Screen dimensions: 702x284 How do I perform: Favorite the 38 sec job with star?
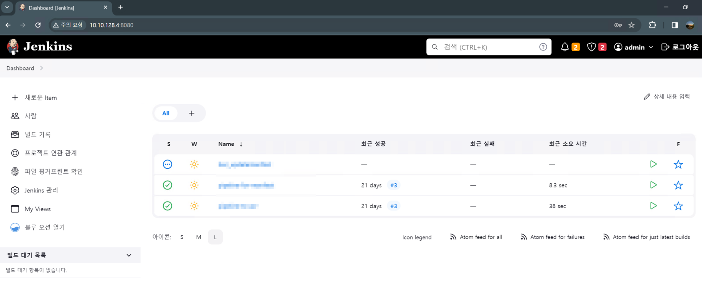[678, 206]
